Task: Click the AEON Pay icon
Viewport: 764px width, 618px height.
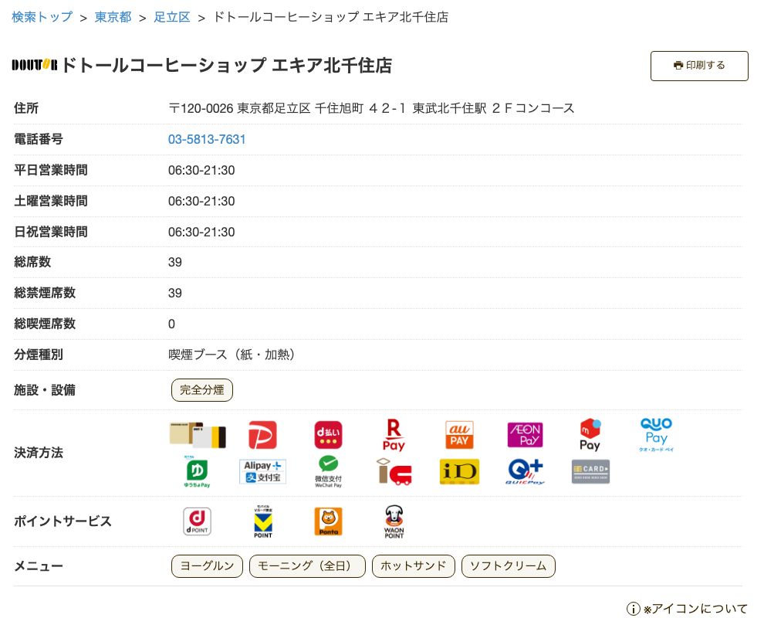Action: pos(525,435)
